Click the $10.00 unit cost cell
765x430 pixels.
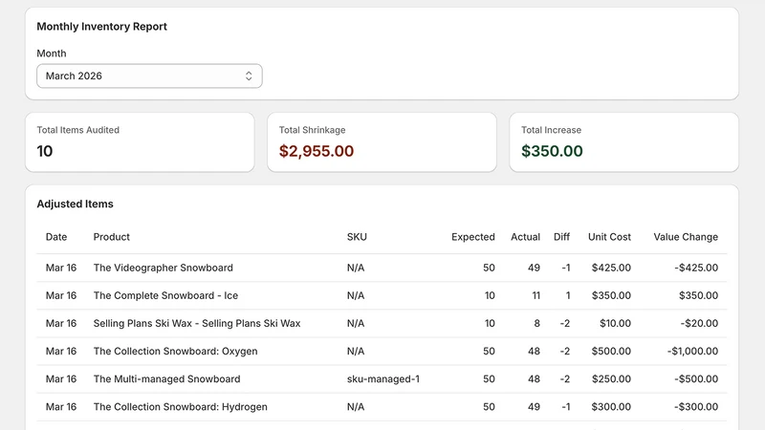click(x=615, y=323)
